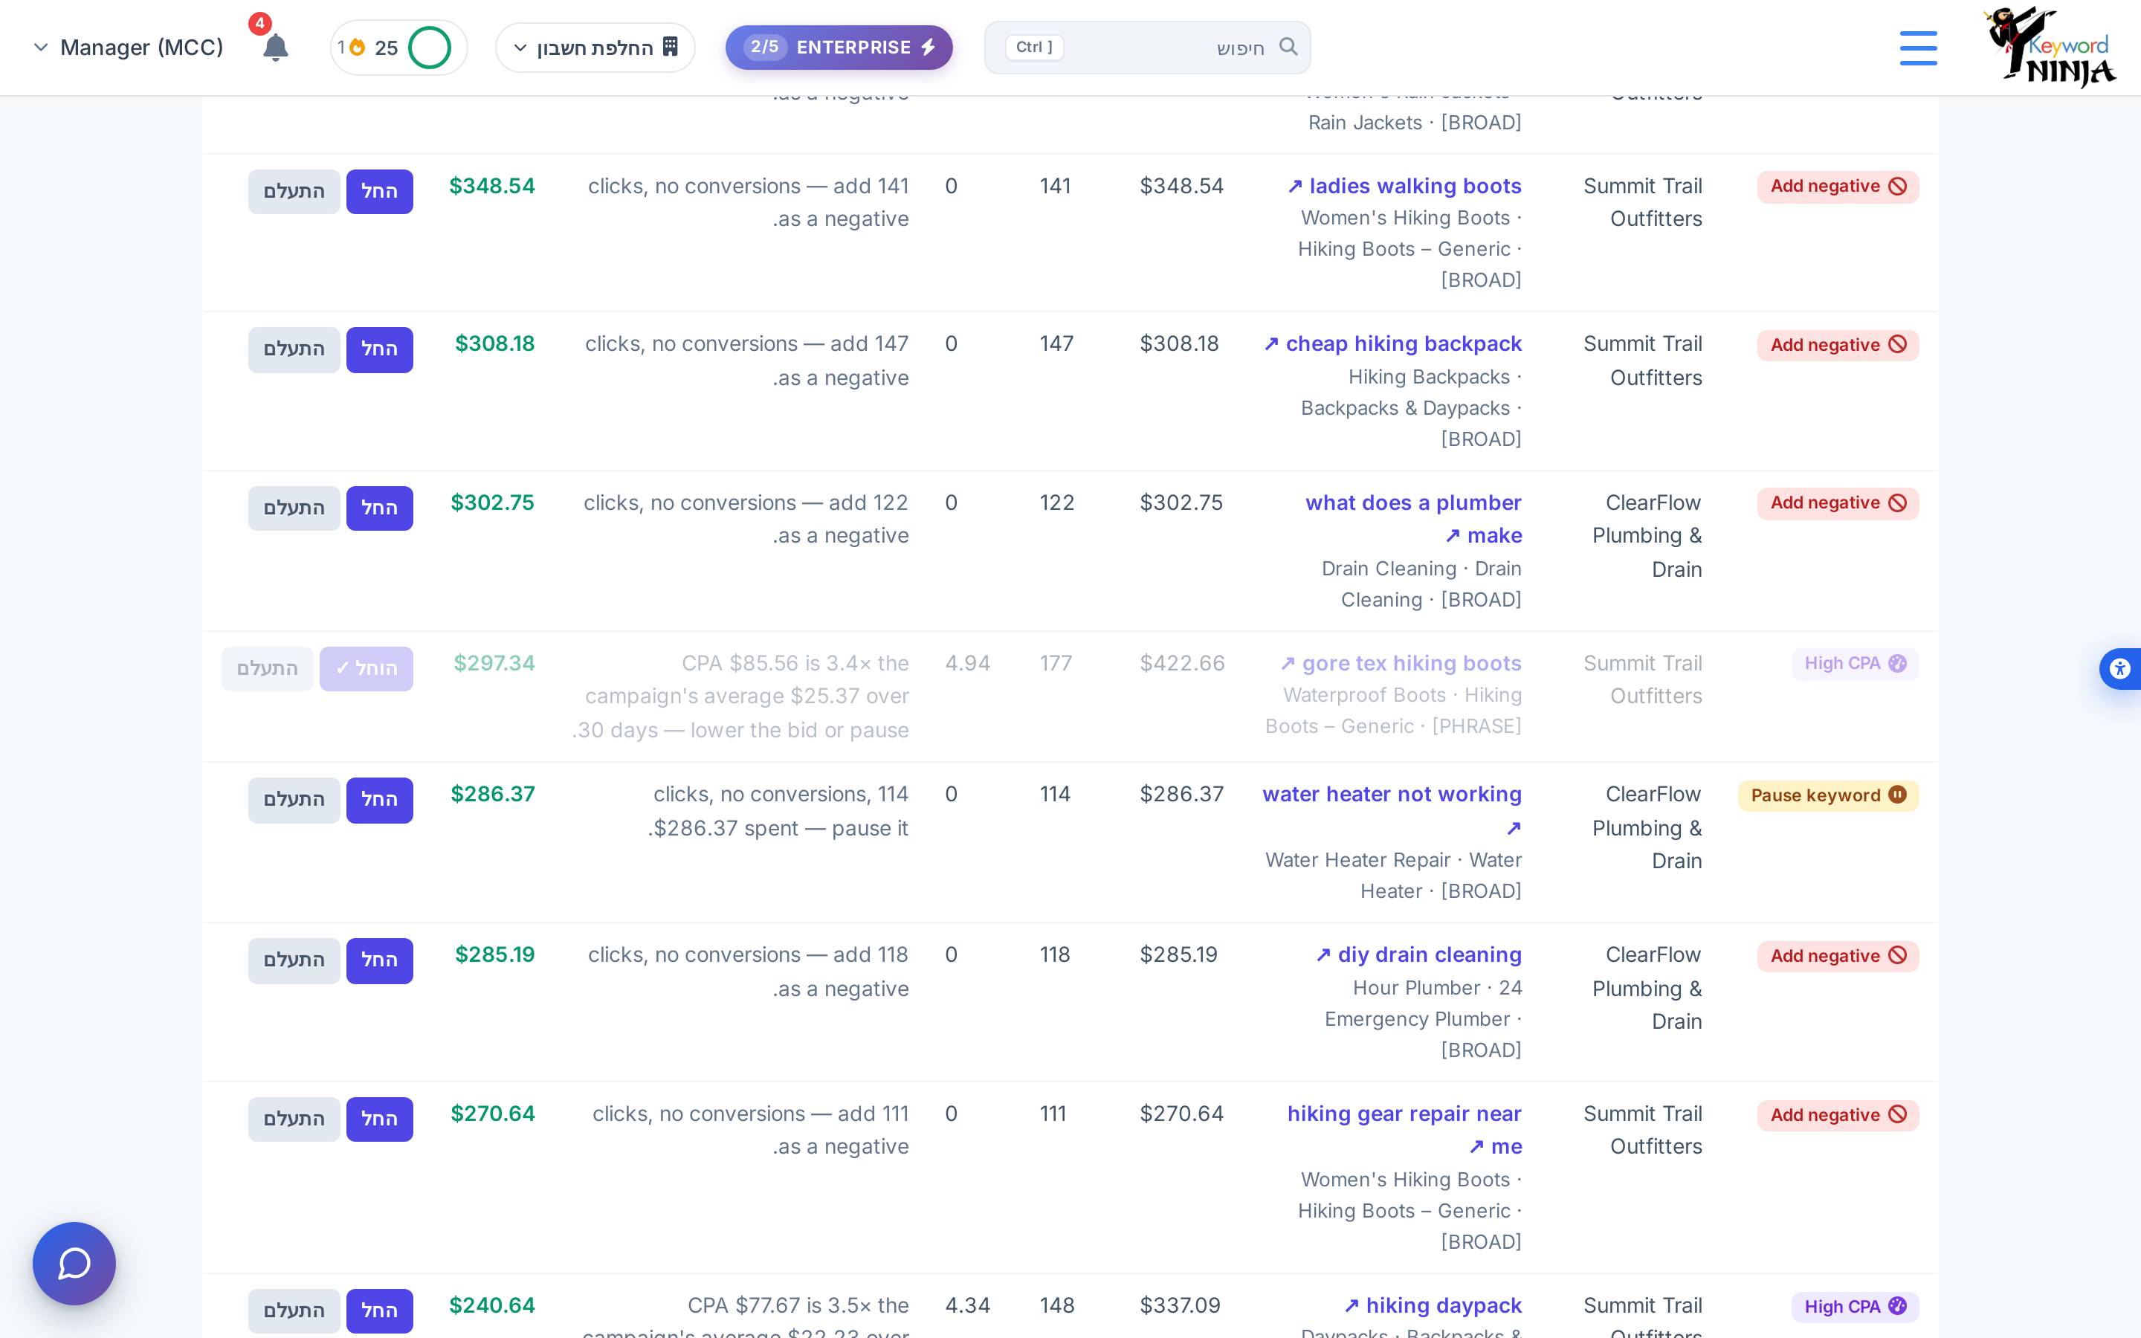Apply the diy drain cleaning recommendation

pos(380,960)
